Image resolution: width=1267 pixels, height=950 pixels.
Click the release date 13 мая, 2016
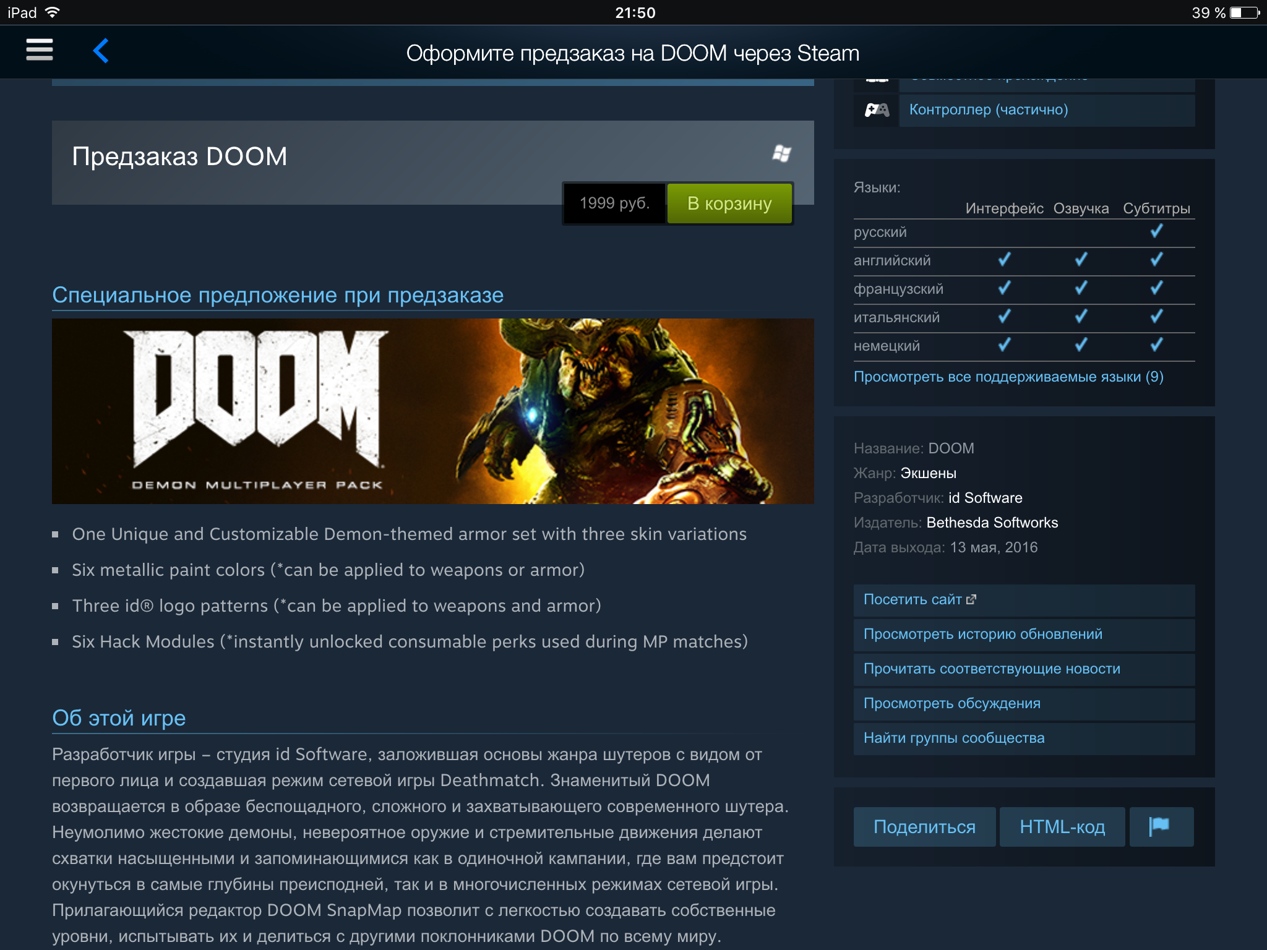[x=994, y=547]
